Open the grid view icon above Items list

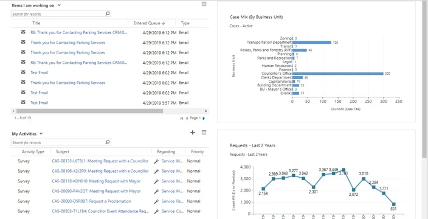coord(204,4)
